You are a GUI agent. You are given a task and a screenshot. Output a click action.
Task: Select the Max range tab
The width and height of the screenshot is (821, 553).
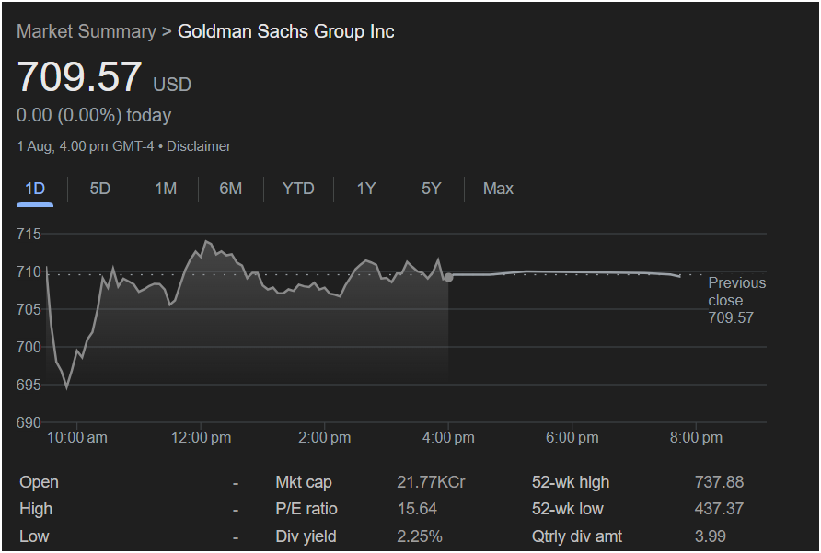pos(498,189)
